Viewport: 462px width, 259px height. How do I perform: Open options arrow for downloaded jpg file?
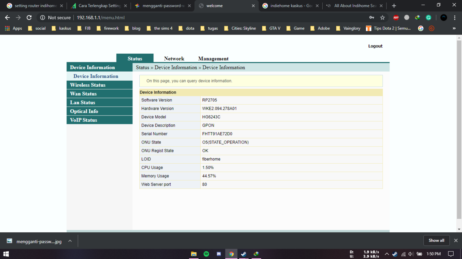coord(70,241)
